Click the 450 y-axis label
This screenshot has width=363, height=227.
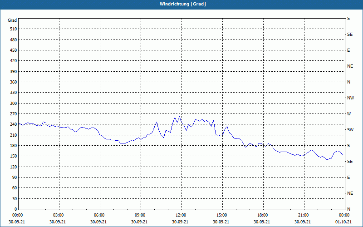13,50
